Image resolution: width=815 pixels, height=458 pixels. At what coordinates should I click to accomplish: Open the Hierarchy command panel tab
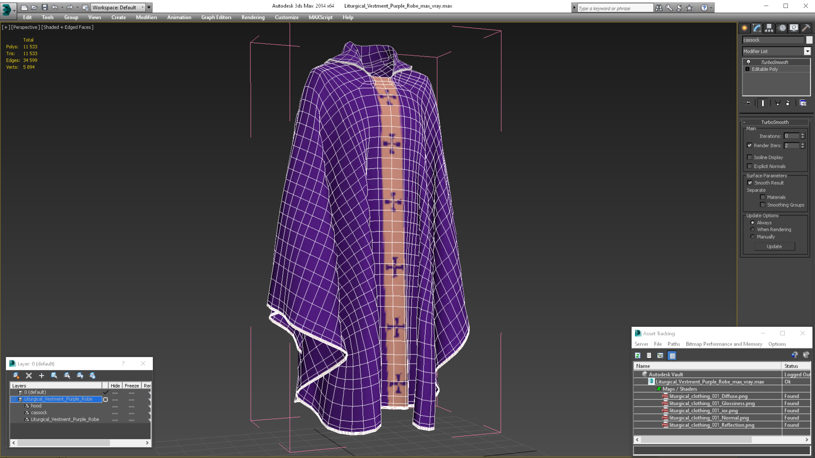click(x=769, y=28)
